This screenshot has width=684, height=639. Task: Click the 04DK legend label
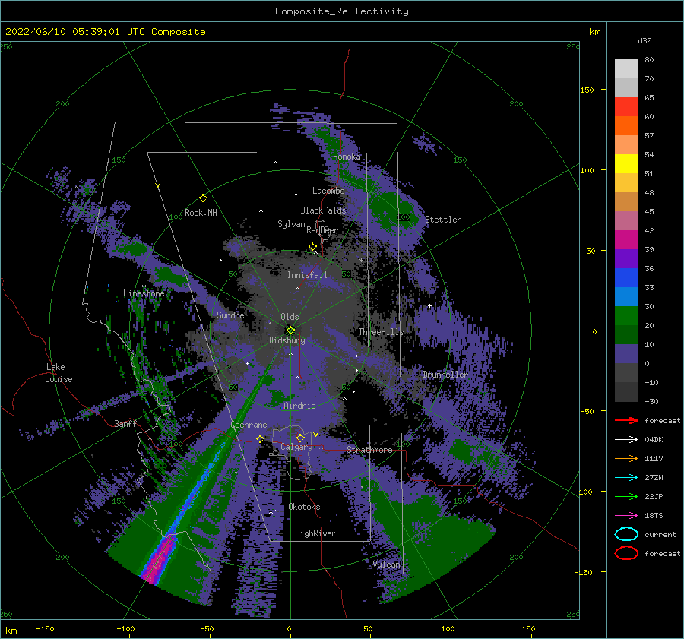(654, 440)
